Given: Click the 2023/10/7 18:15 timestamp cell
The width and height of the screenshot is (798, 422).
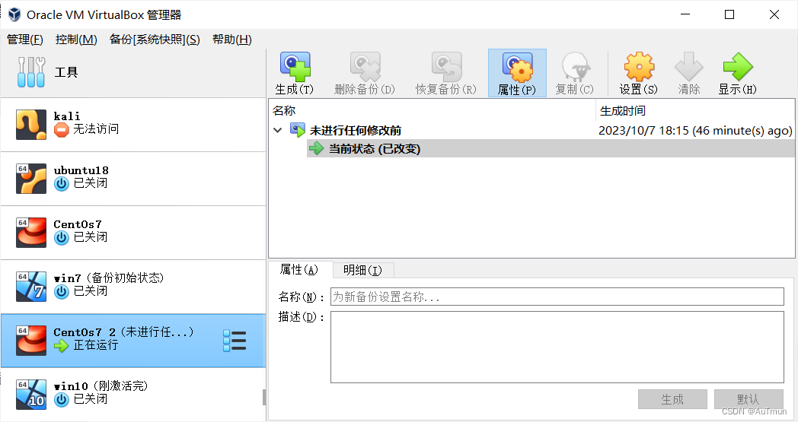Looking at the screenshot, I should (695, 130).
